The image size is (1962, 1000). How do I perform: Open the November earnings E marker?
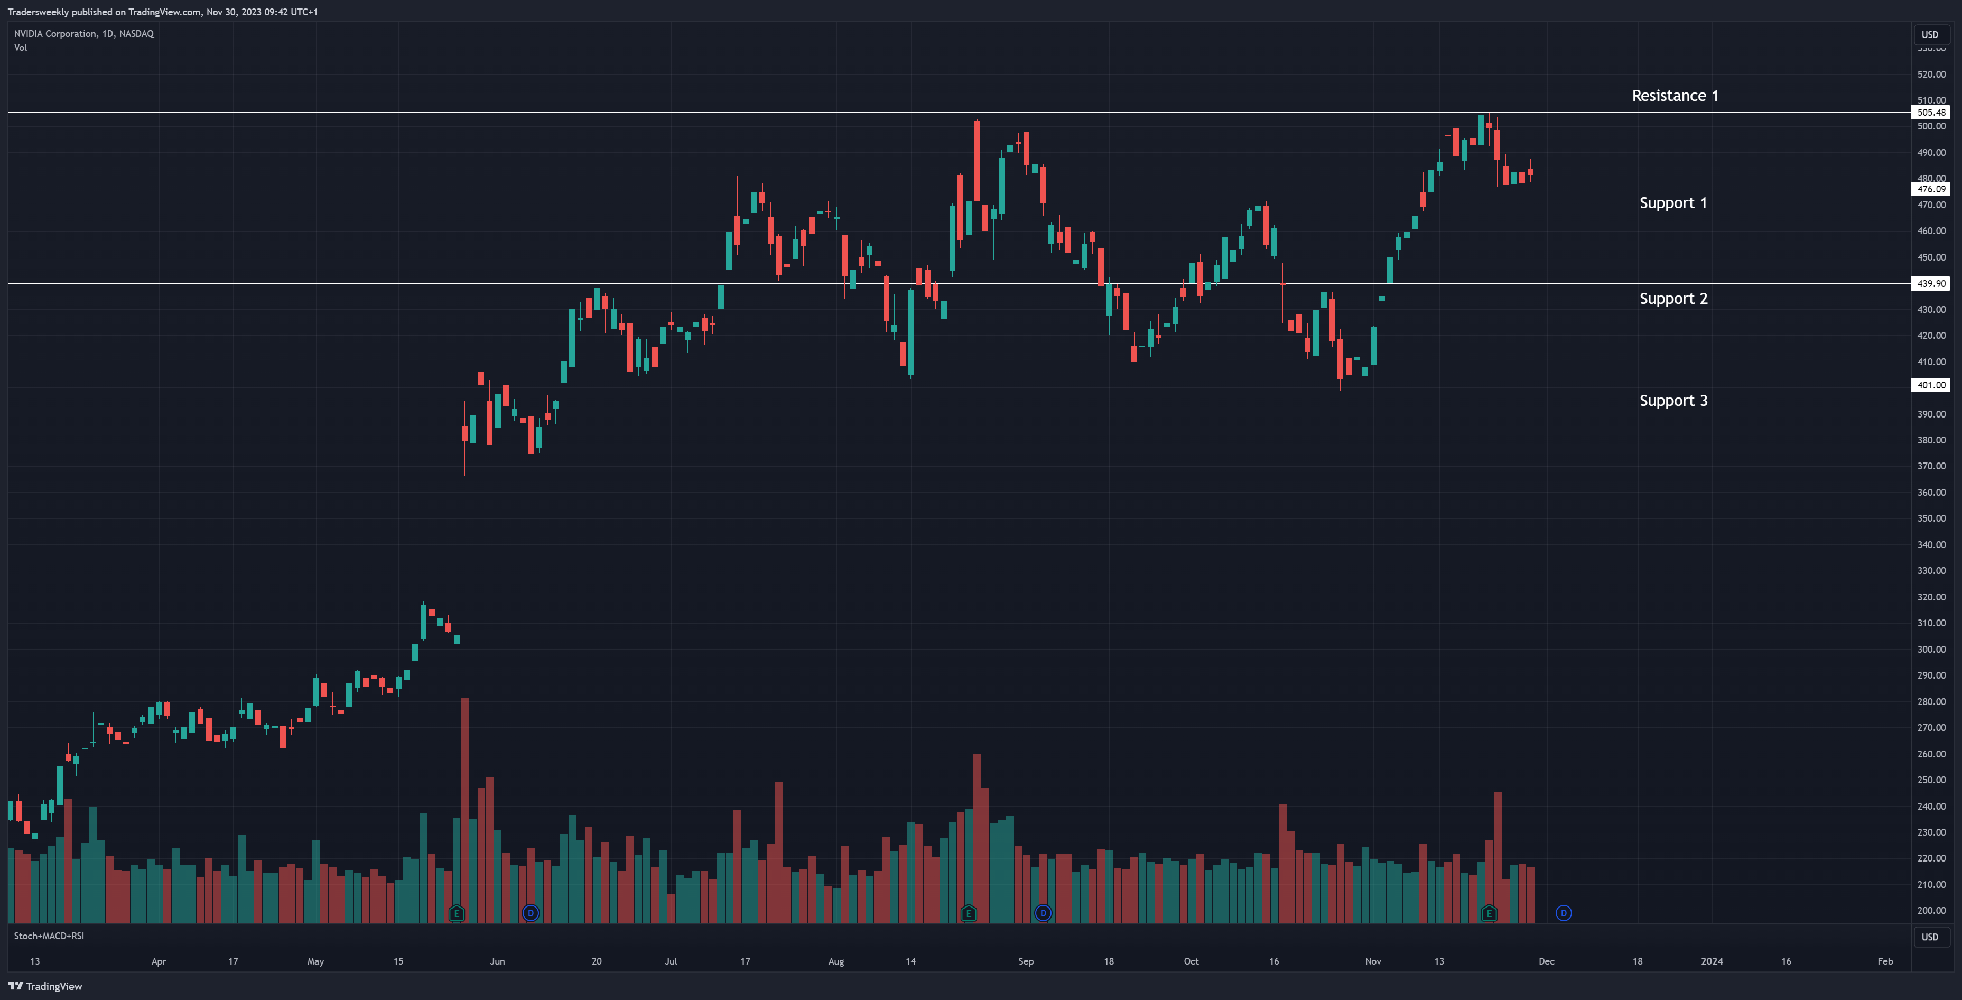(x=1488, y=912)
